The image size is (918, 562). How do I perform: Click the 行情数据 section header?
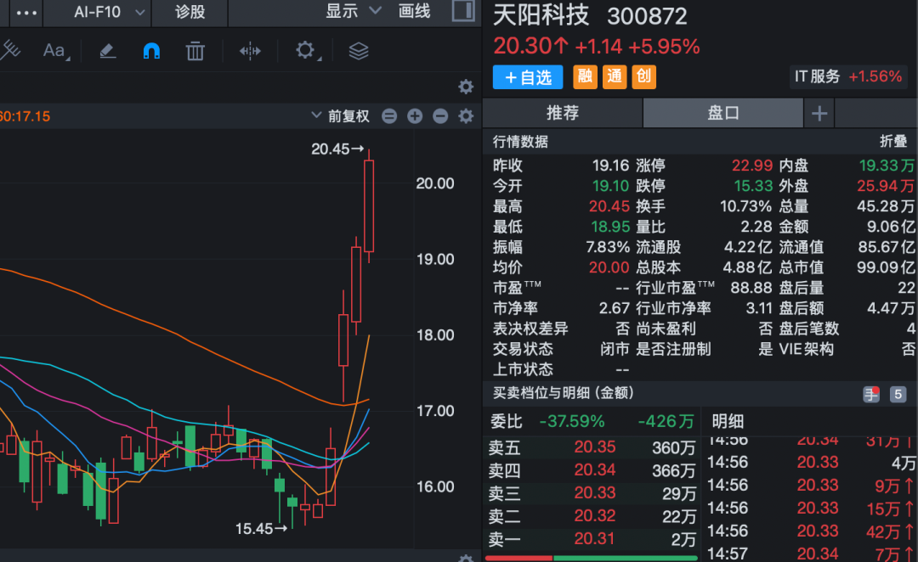[x=520, y=141]
